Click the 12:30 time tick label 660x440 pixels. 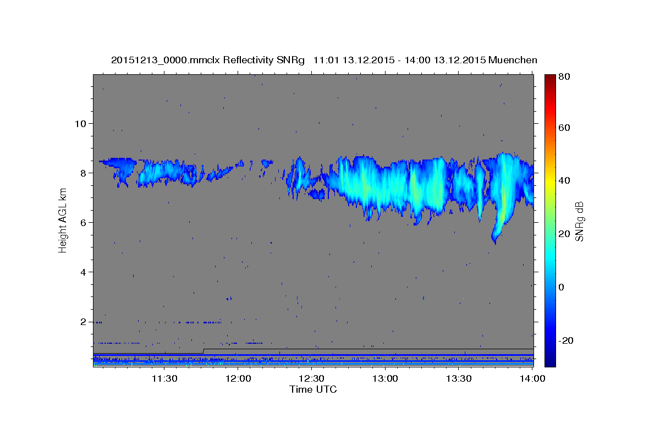(311, 378)
